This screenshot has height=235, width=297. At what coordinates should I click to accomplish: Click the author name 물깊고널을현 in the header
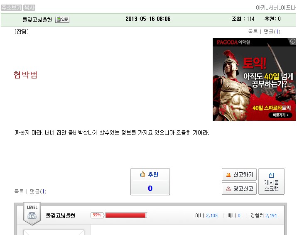pos(37,20)
